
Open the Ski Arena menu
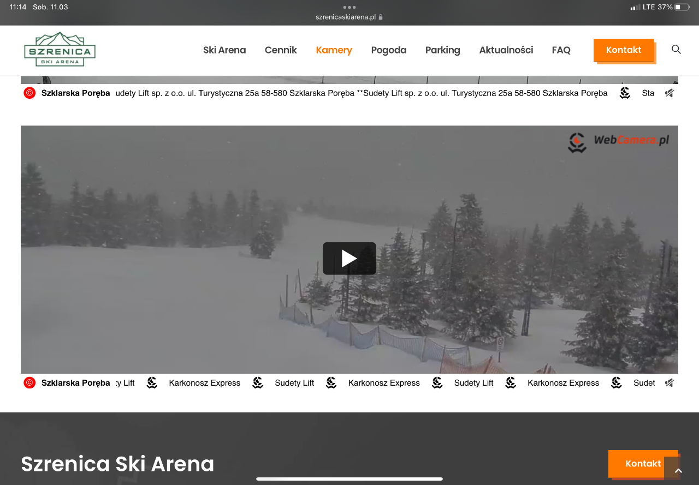(x=224, y=50)
